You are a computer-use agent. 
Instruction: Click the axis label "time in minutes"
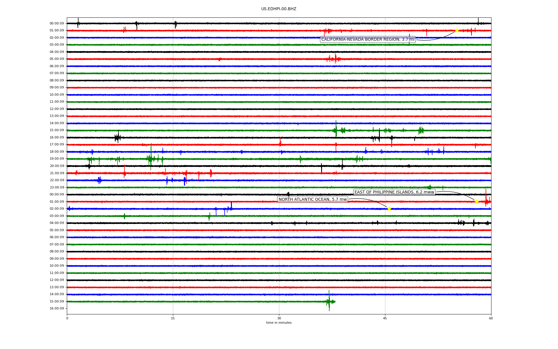point(279,323)
